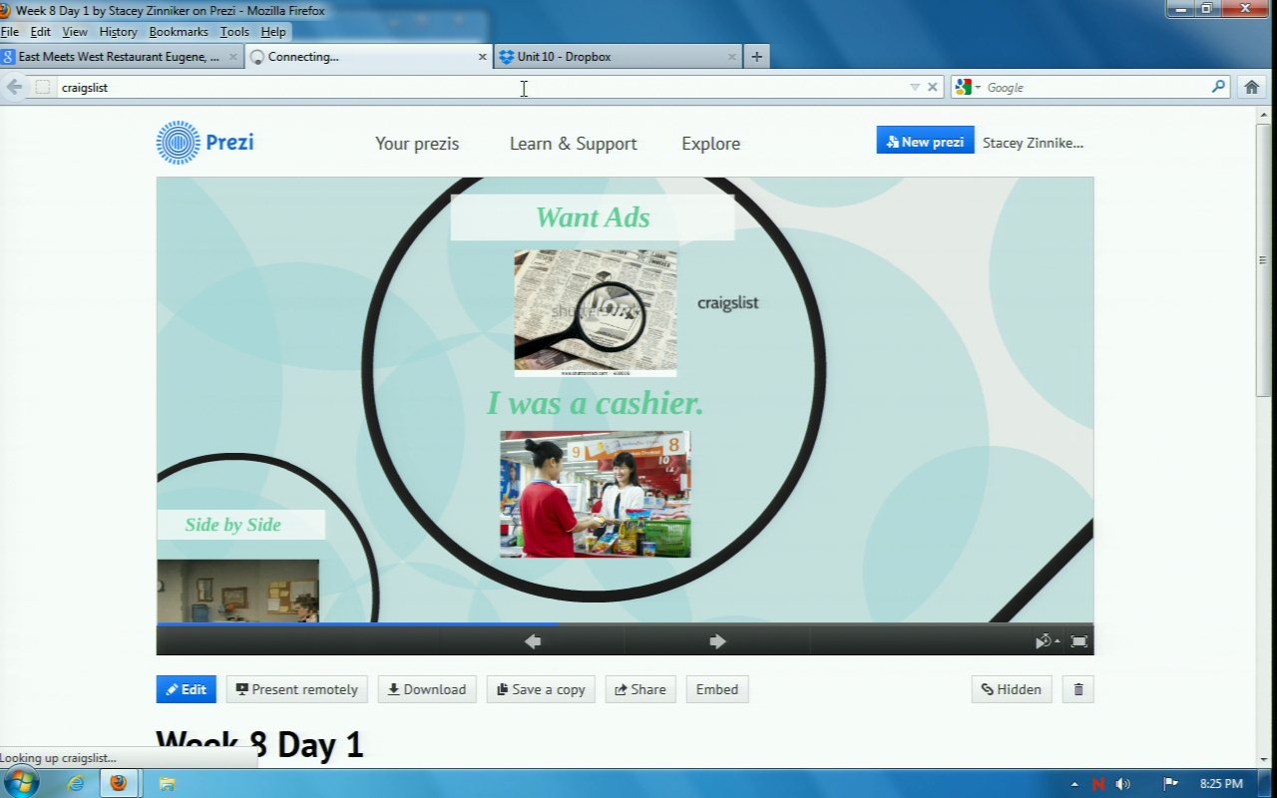
Task: Click the Firefox home icon
Action: coord(1251,87)
